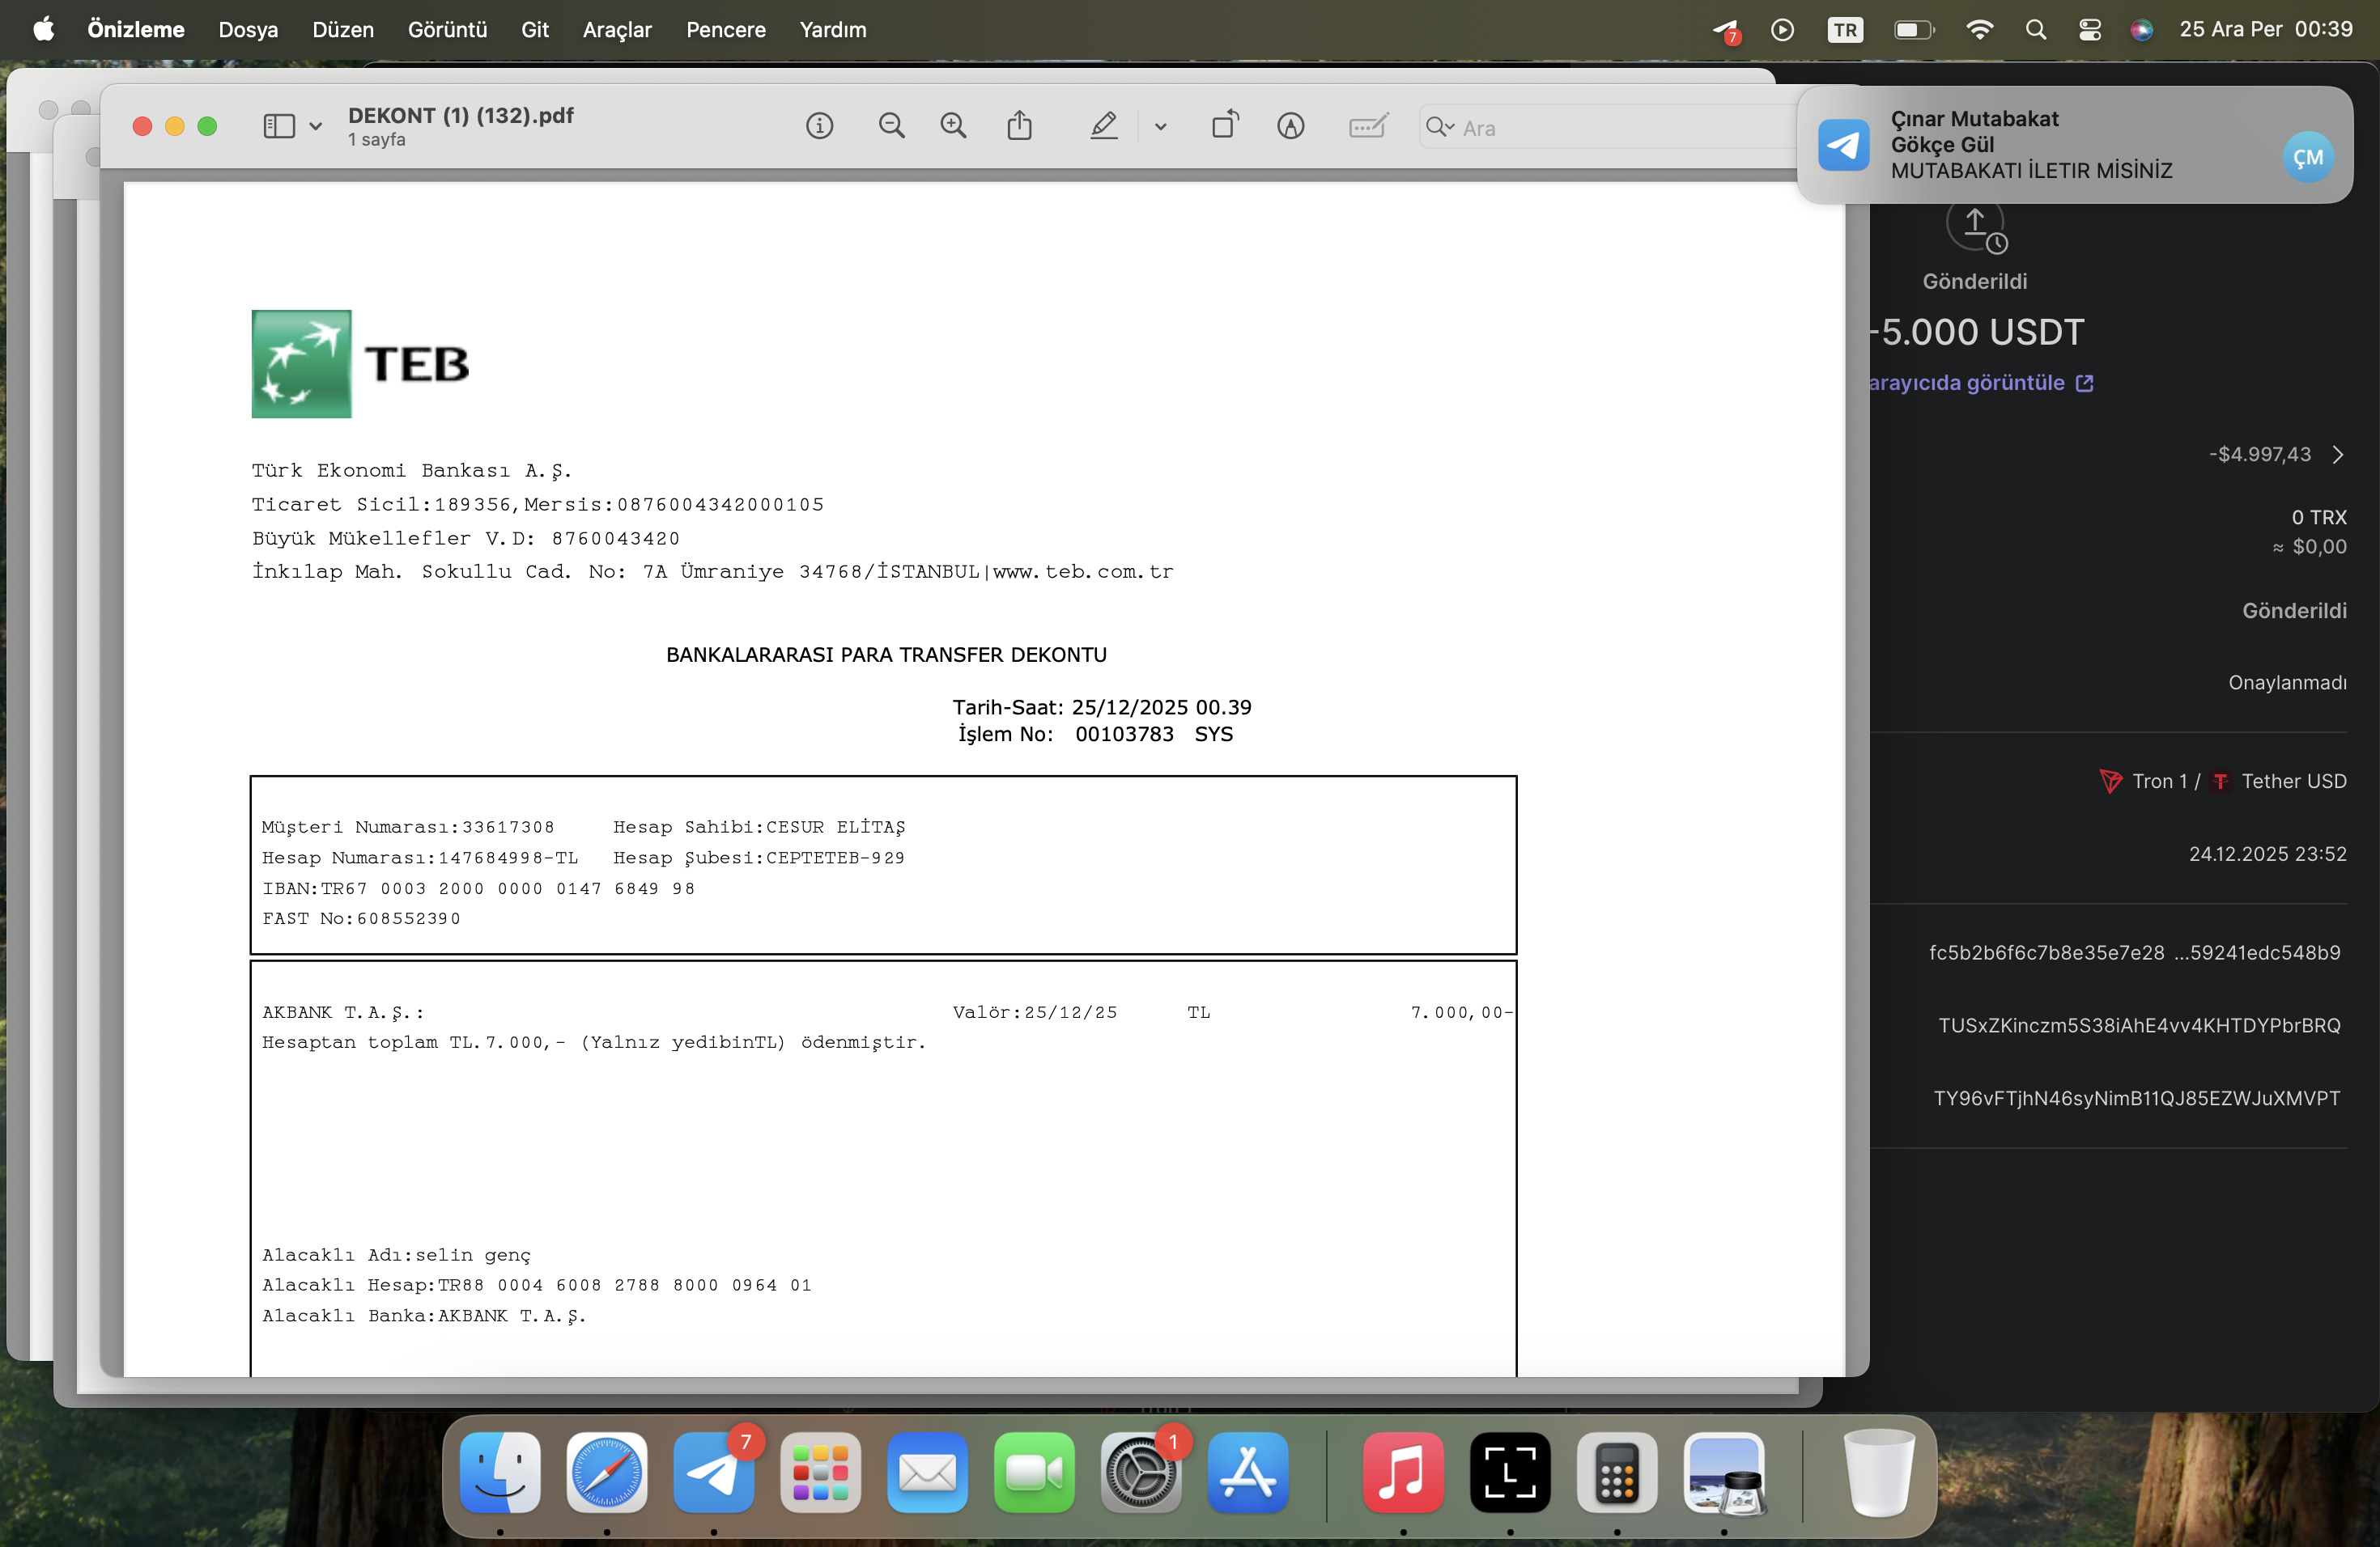The width and height of the screenshot is (2380, 1547).
Task: Expand highlight color options arrow
Action: pyautogui.click(x=1160, y=127)
